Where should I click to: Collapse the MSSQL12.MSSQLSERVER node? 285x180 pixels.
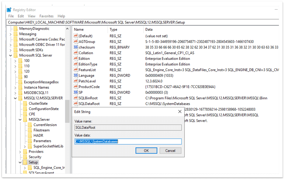[15, 98]
